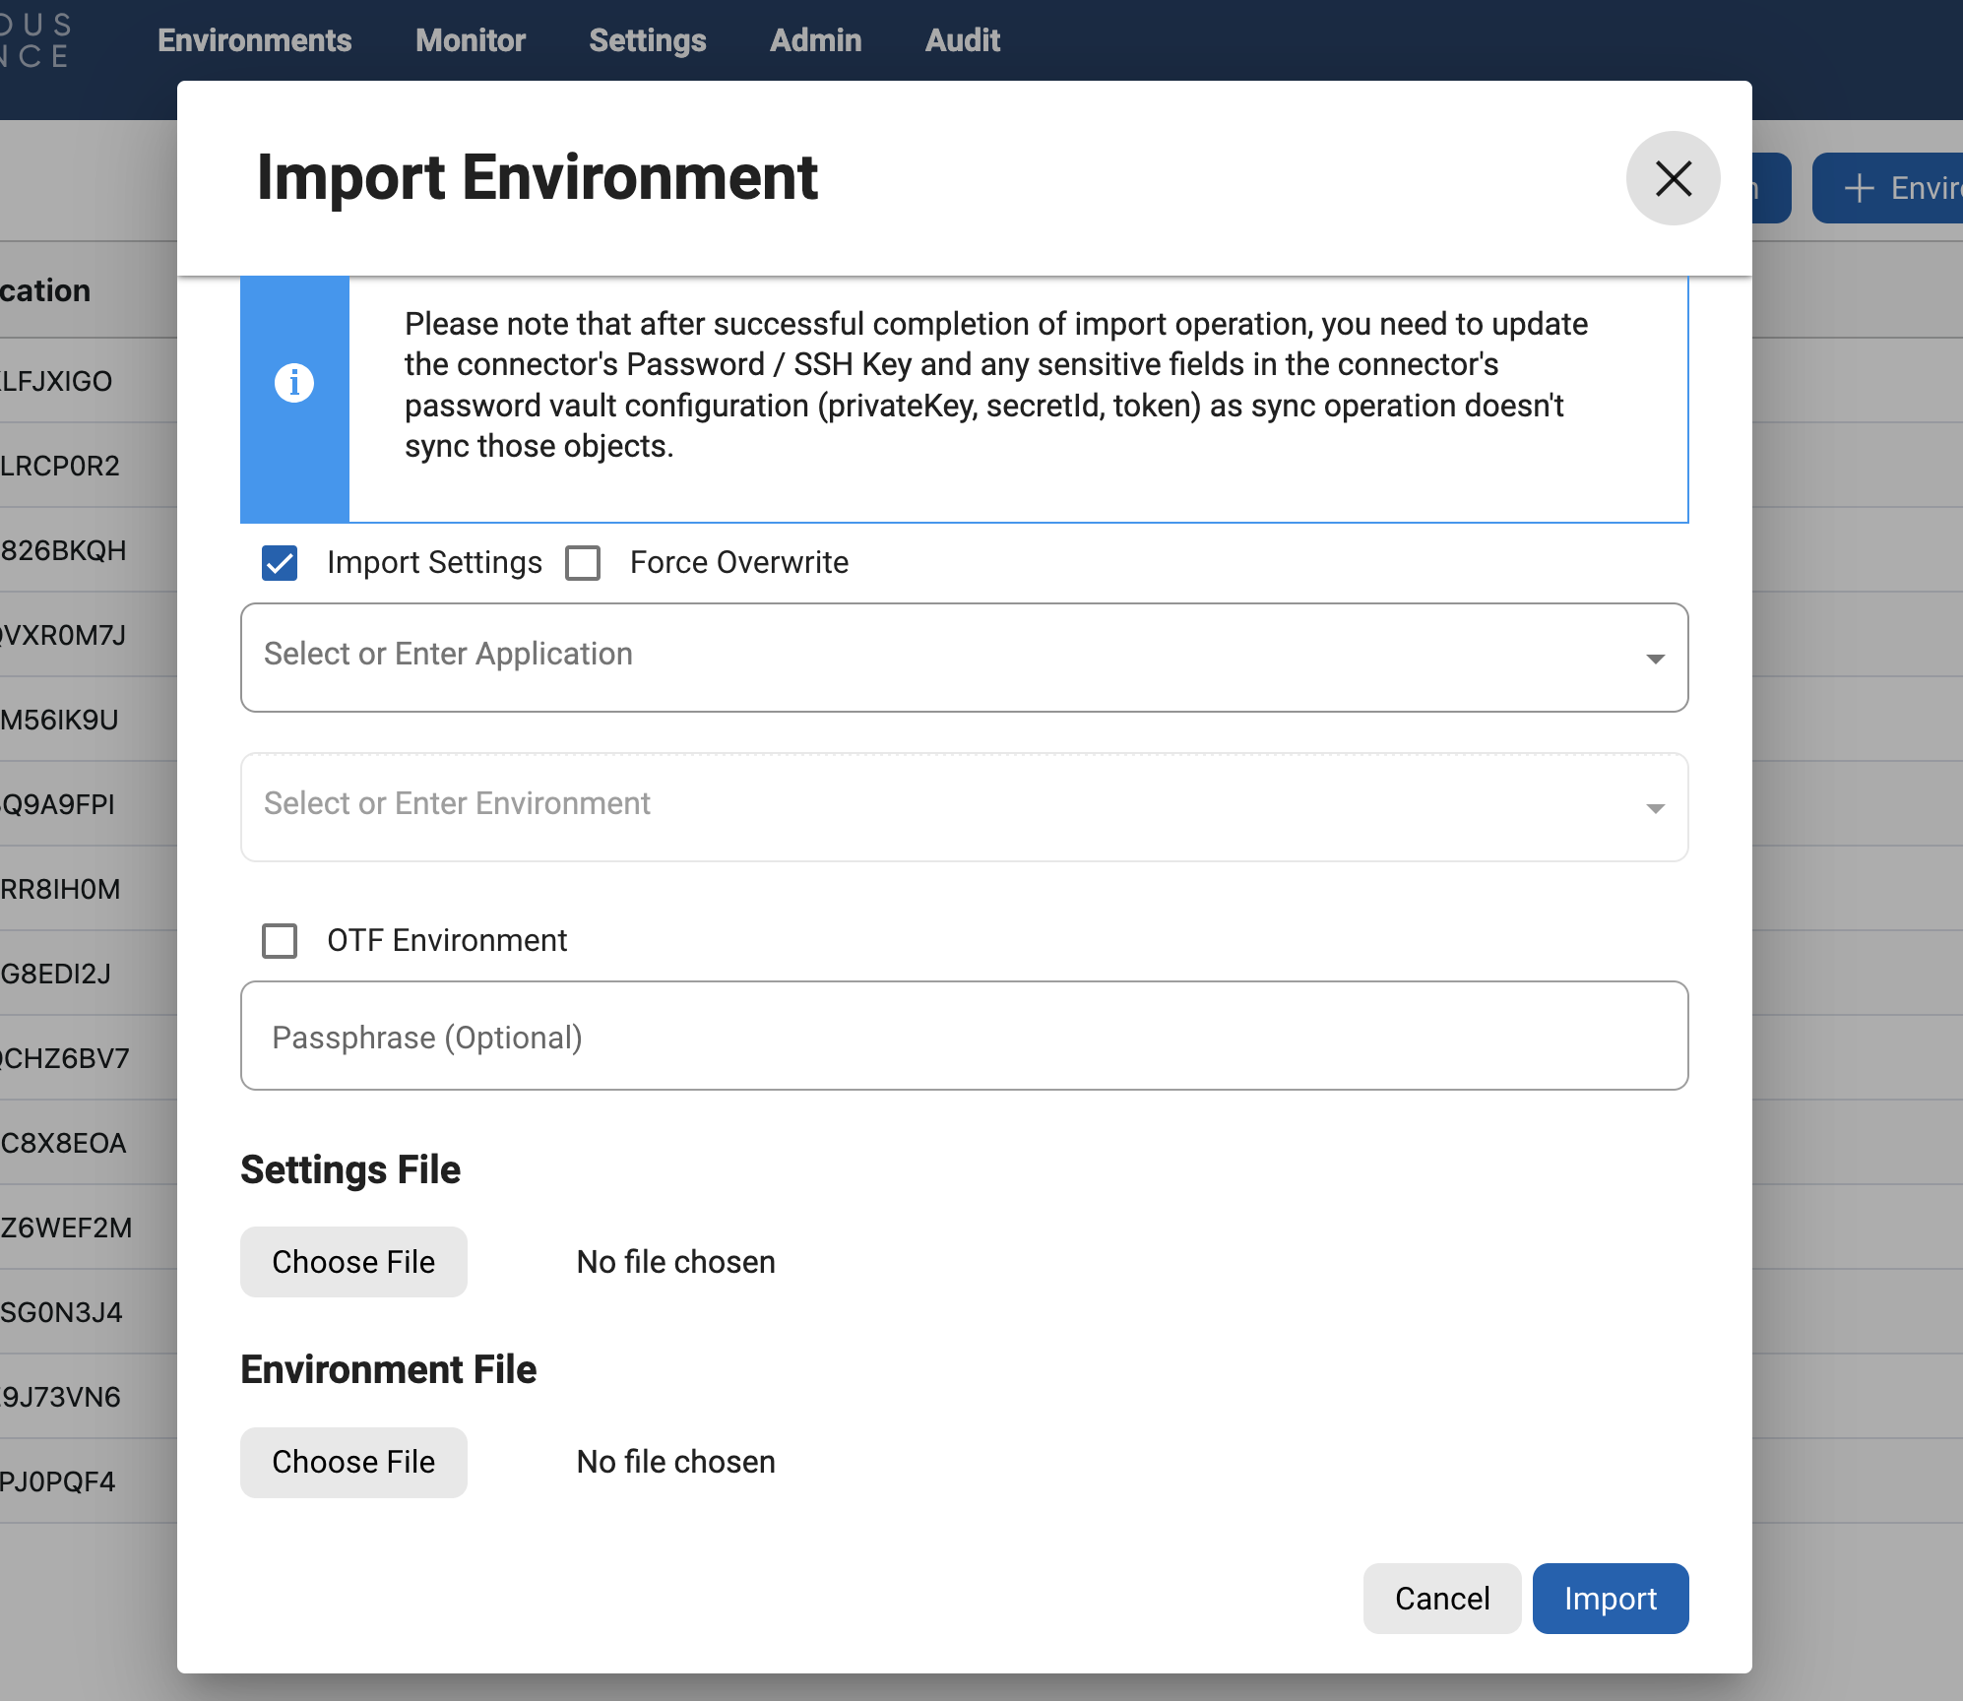
Task: Enable Force Overwrite
Action: tap(583, 562)
